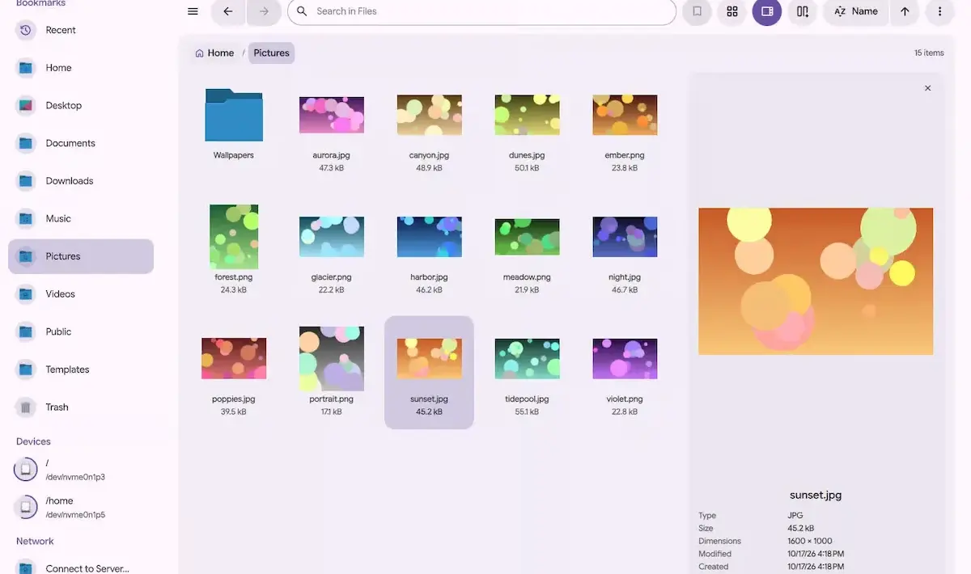Open Desktop bookmark in sidebar
The height and width of the screenshot is (574, 971).
pos(81,105)
